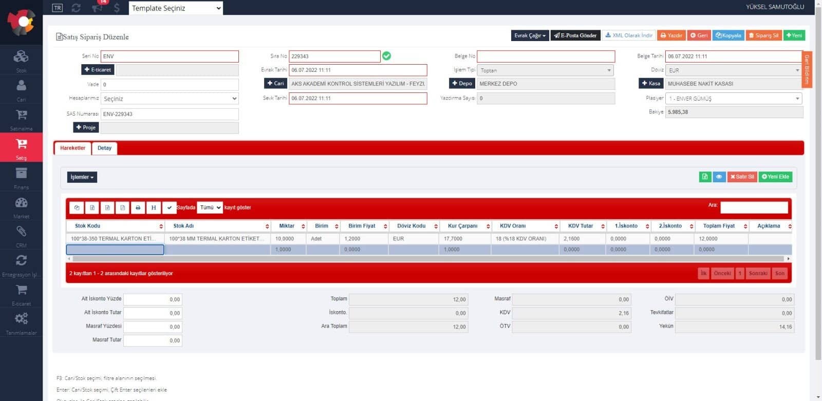Click the Yazdır button
The image size is (822, 401).
click(671, 35)
